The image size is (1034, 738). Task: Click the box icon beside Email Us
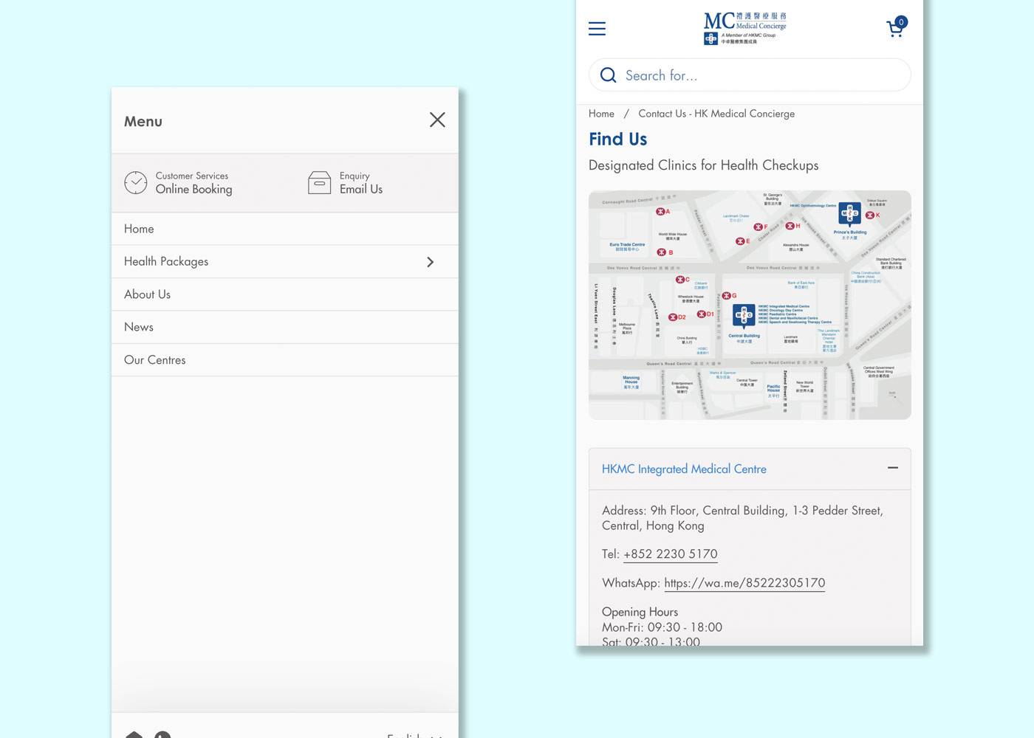(319, 182)
